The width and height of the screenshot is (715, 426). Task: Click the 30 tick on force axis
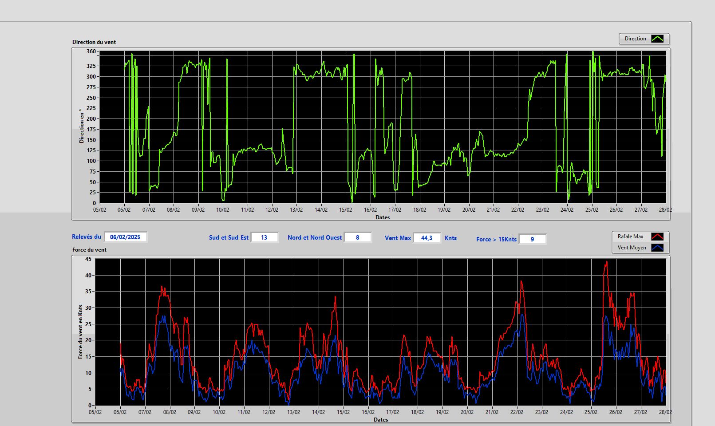point(88,308)
